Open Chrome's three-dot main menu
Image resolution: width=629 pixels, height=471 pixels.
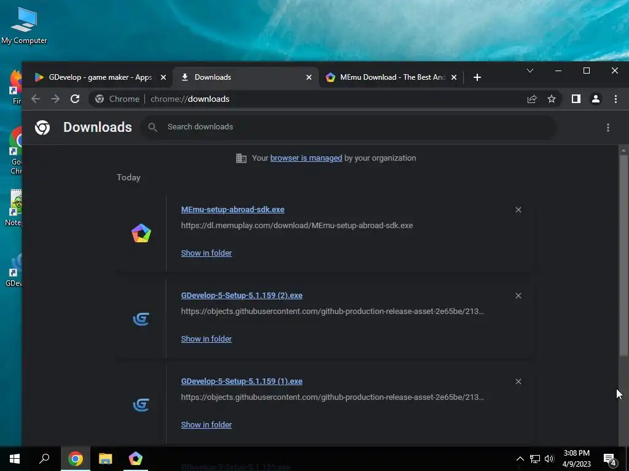click(x=615, y=99)
